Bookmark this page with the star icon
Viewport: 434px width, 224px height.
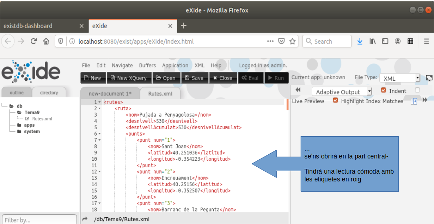292,41
